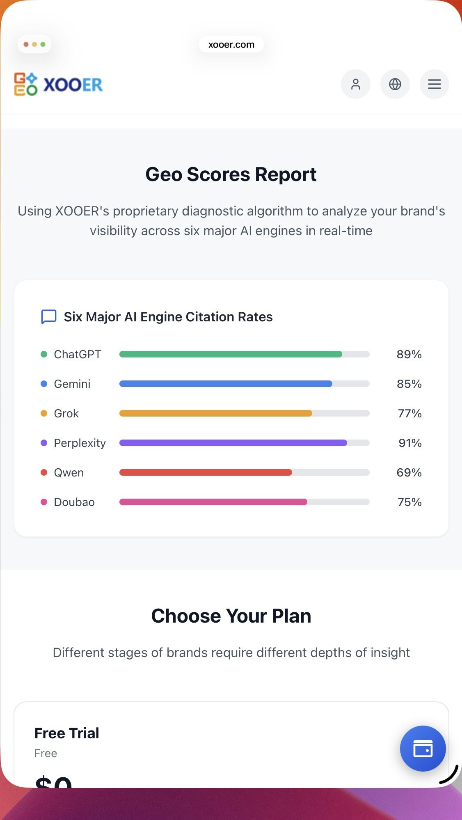Click the globe language icon
This screenshot has height=820, width=462.
click(x=395, y=84)
